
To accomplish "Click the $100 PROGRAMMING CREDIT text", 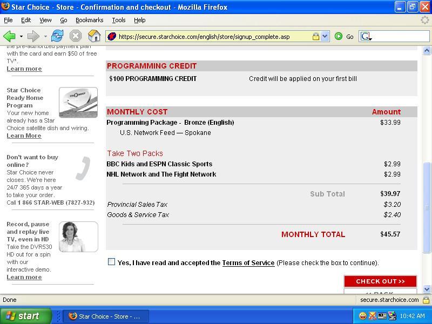I will pyautogui.click(x=153, y=79).
